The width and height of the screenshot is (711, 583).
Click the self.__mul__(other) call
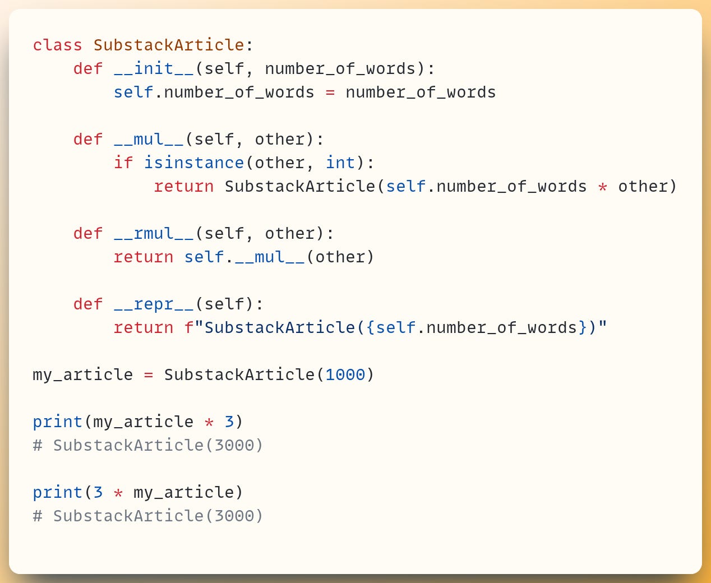[x=279, y=257]
